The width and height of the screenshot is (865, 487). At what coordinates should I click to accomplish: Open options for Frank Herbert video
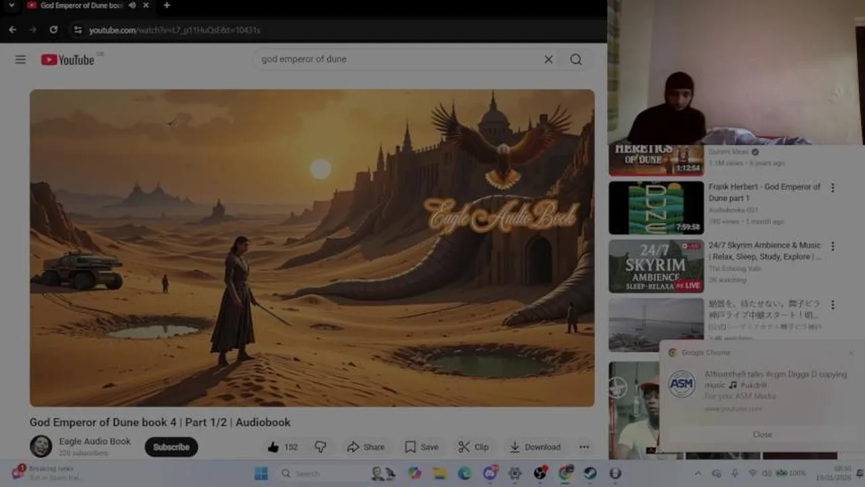(833, 188)
